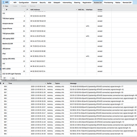Click the Remove X icon in the toolbar
Viewport: 137px width, 137px height.
click(29, 6)
